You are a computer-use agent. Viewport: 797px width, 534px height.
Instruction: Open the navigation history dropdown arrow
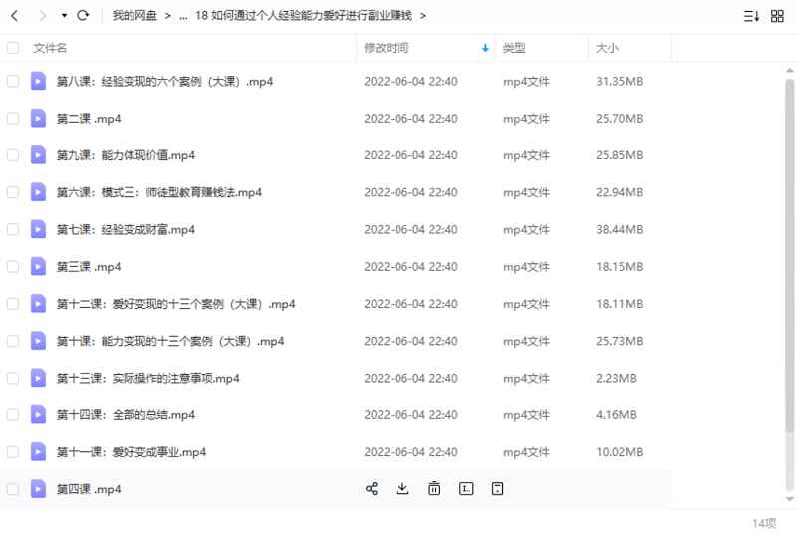tap(64, 16)
